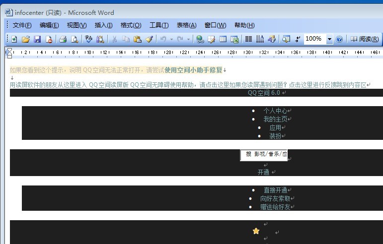The image size is (383, 244).
Task: Click the Permission icon in the toolbar
Action: pos(49,39)
